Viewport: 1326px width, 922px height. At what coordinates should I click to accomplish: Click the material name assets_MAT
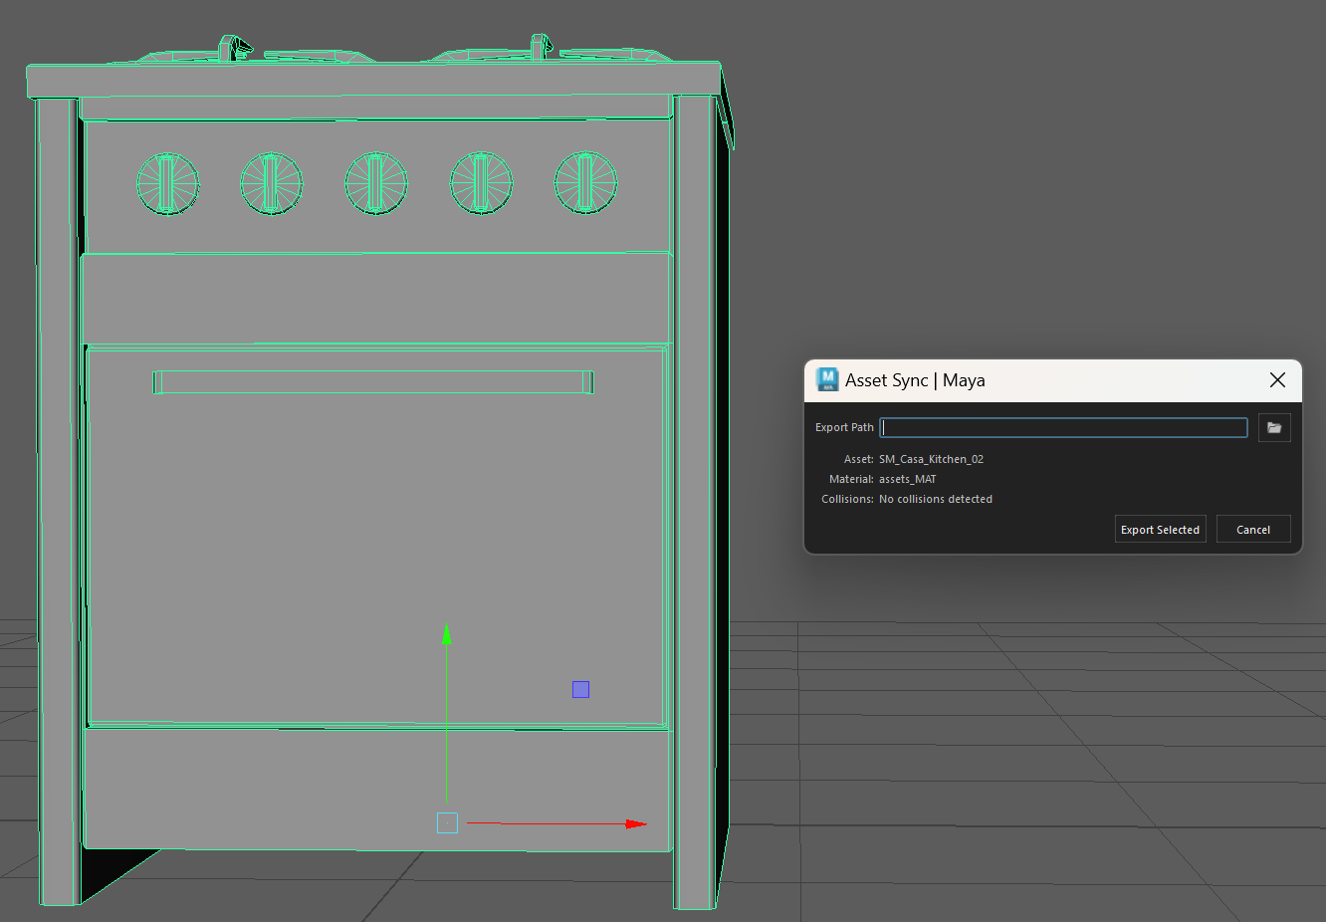pos(907,479)
